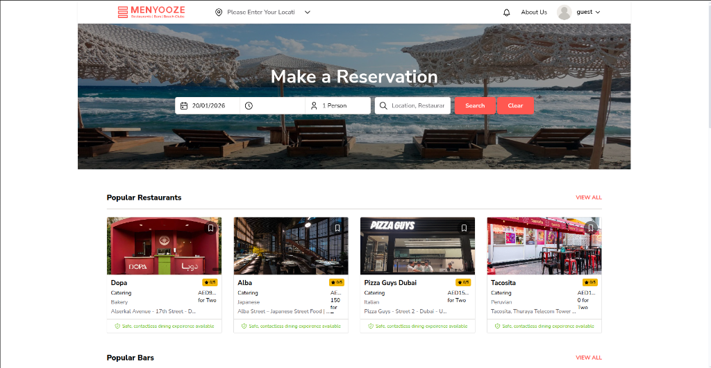Image resolution: width=711 pixels, height=368 pixels.
Task: Focus the Please Enter Your Location field
Action: coord(261,12)
